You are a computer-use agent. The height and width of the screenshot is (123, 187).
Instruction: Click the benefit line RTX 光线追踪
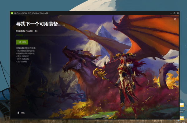tap(23, 59)
